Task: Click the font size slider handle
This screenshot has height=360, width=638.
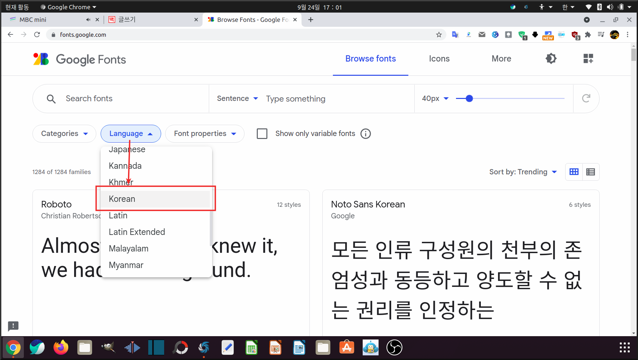Action: click(469, 99)
